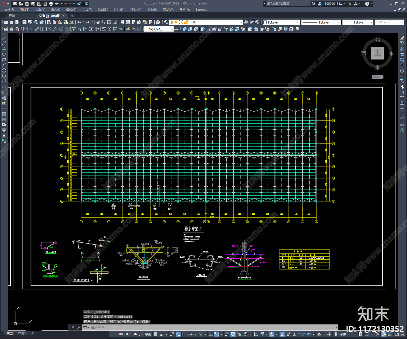Select the Pan hand tool
The image size is (407, 339).
tap(98, 22)
